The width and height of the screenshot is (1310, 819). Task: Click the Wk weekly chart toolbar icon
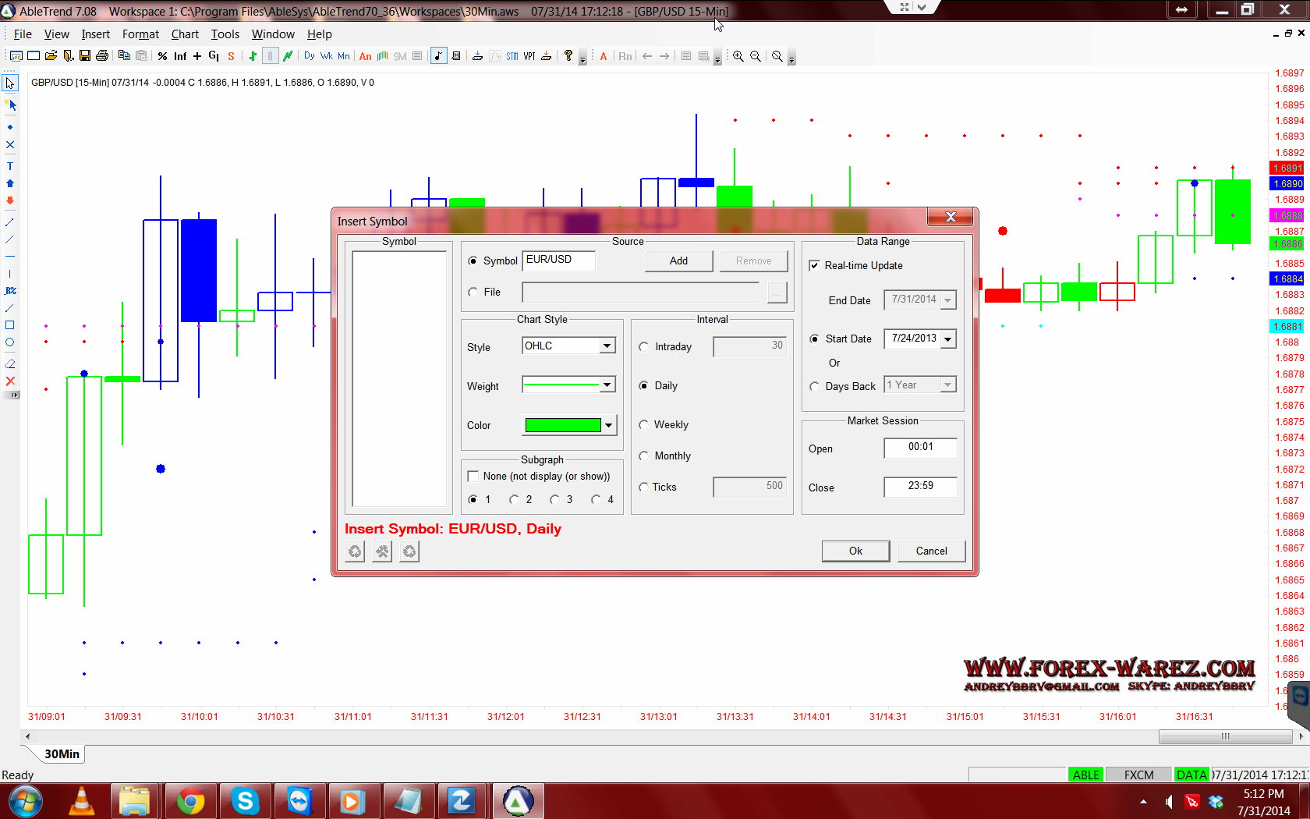(326, 56)
